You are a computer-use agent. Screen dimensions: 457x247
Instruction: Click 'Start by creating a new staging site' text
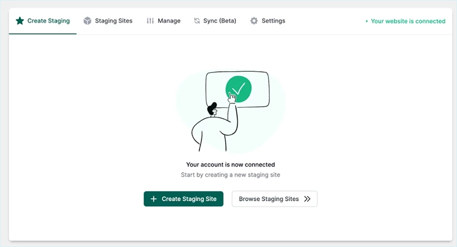pyautogui.click(x=230, y=175)
